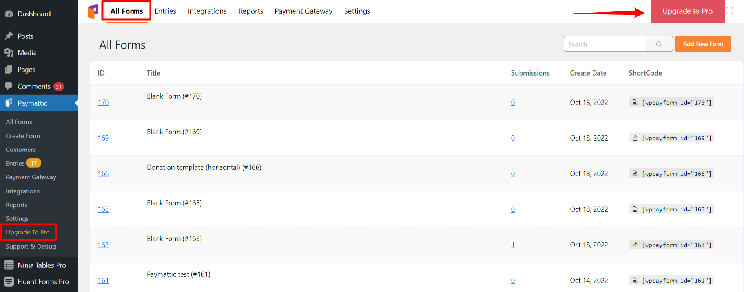Open form ID 165 link

[103, 209]
